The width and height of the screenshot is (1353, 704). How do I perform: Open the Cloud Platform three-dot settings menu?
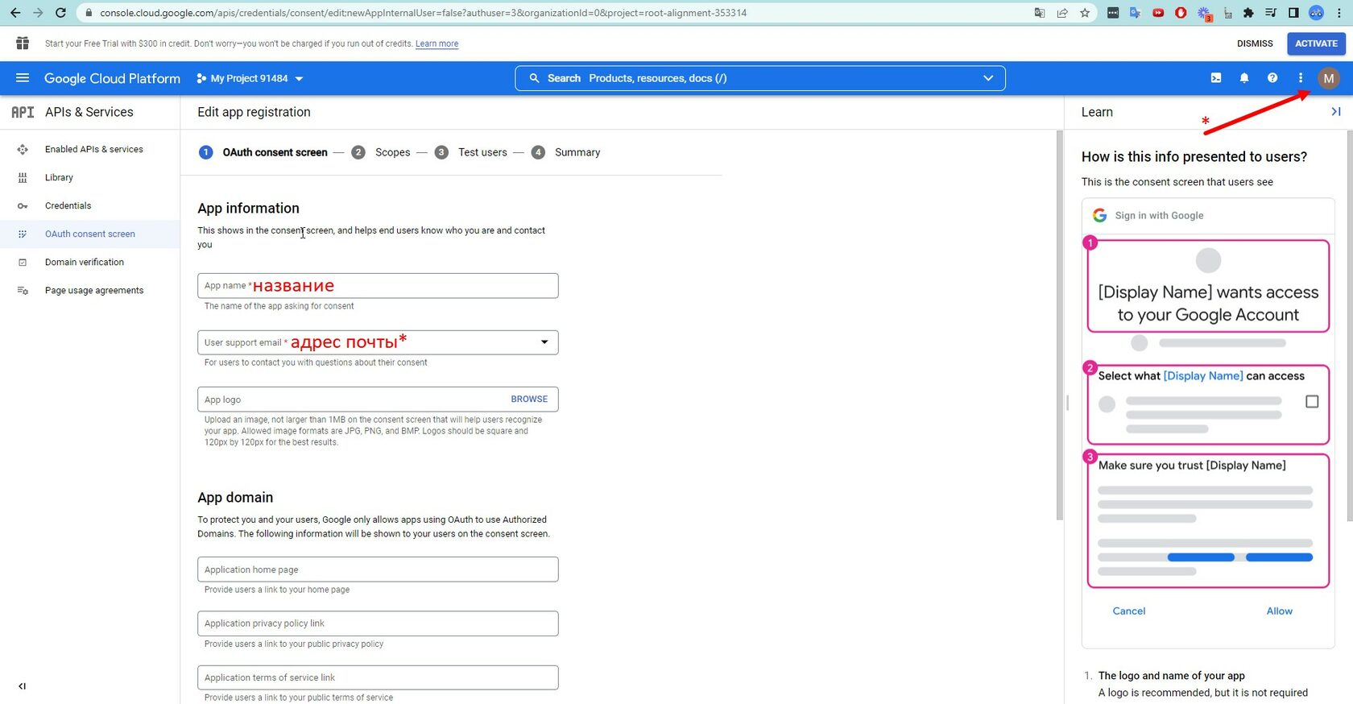pos(1301,78)
